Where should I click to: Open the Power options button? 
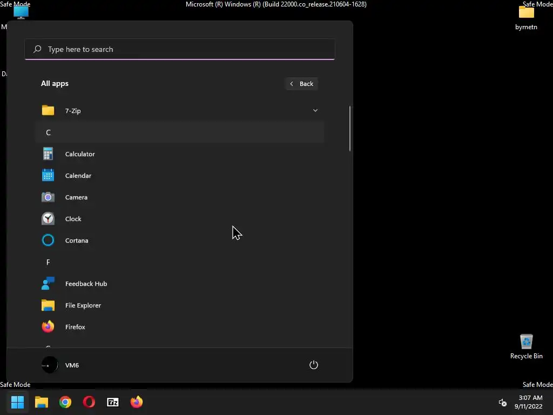click(314, 365)
